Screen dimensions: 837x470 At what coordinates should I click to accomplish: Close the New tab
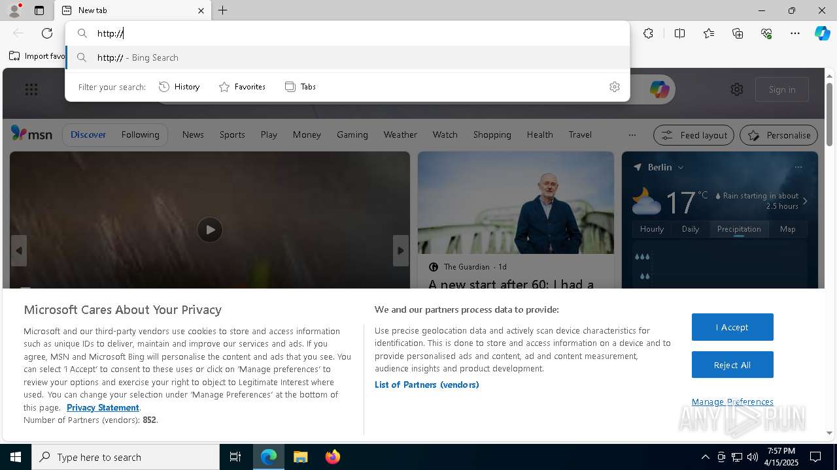pos(201,10)
